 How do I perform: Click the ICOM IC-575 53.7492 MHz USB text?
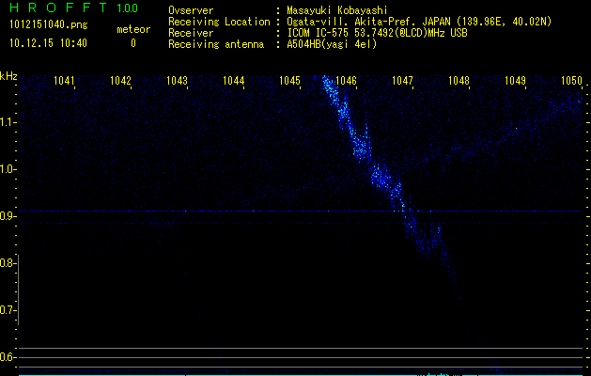pos(377,33)
